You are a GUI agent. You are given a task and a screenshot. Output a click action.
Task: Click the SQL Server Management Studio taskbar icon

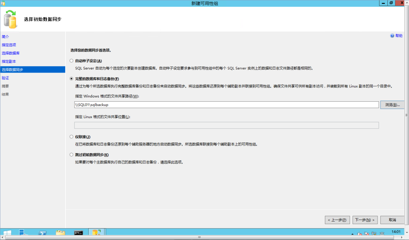coord(97,232)
